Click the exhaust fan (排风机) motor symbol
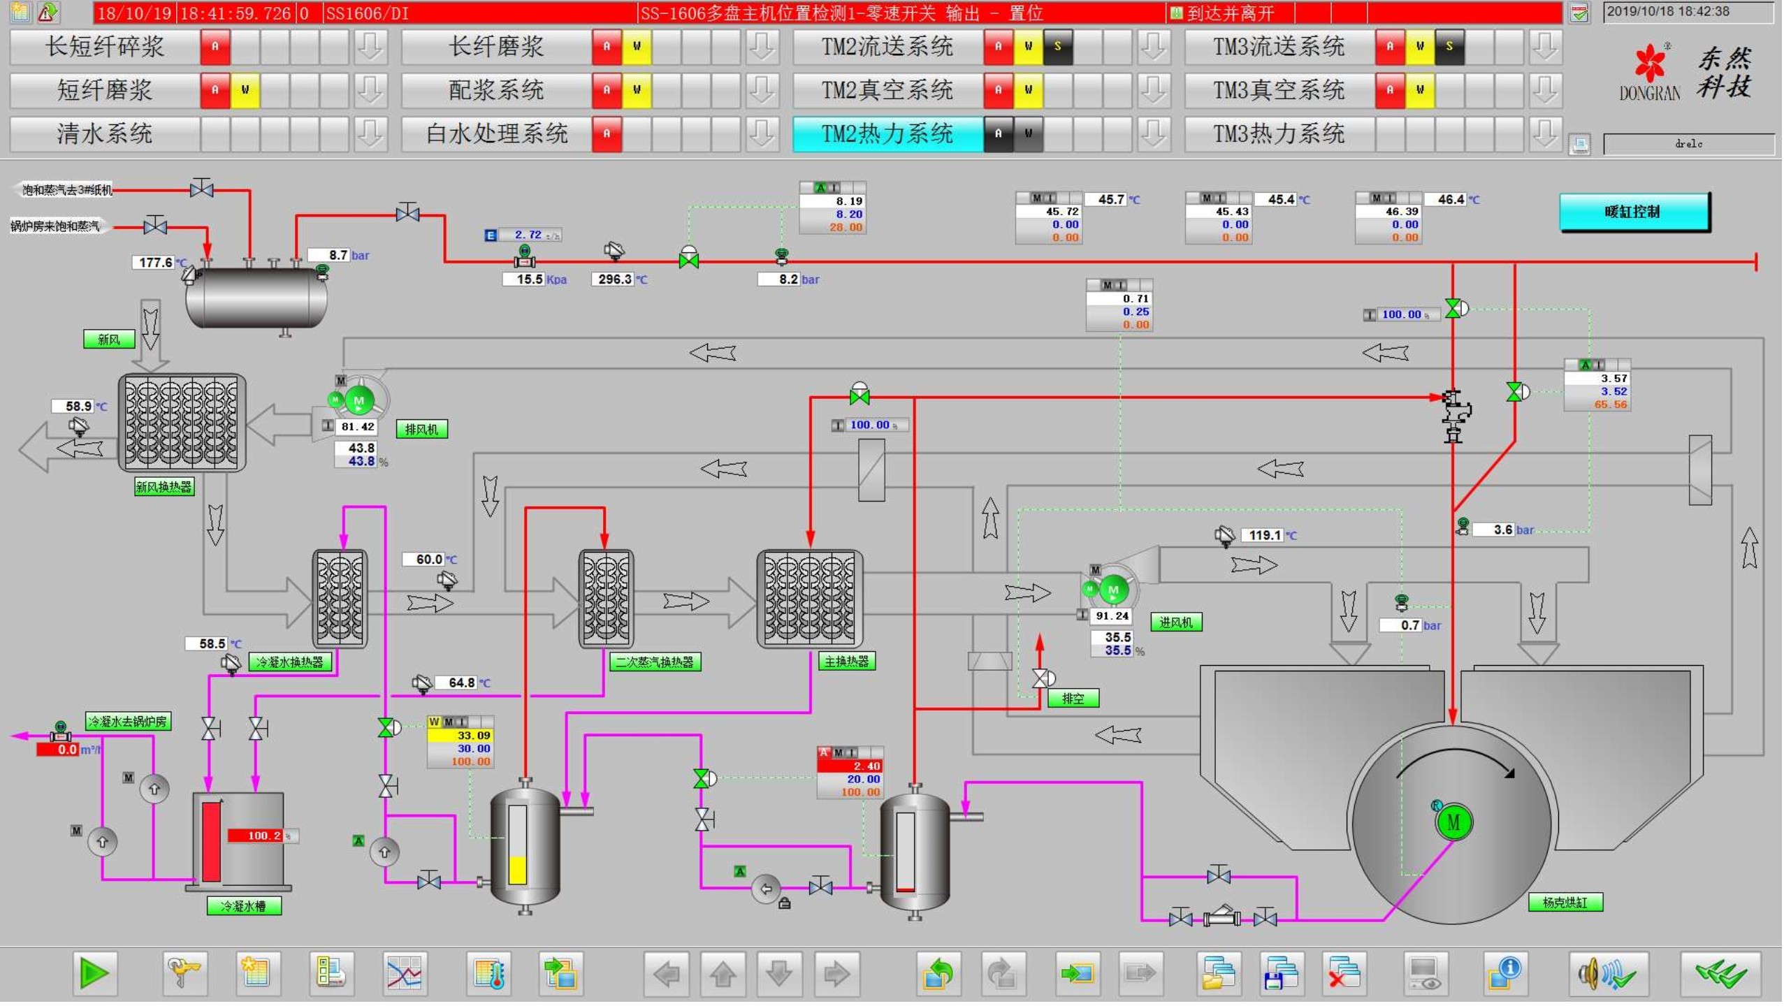This screenshot has width=1784, height=1006. click(x=359, y=402)
